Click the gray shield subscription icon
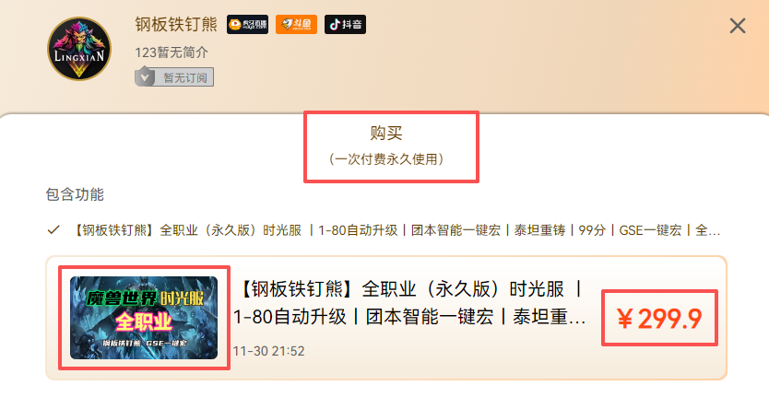The height and width of the screenshot is (409, 769). pos(145,76)
